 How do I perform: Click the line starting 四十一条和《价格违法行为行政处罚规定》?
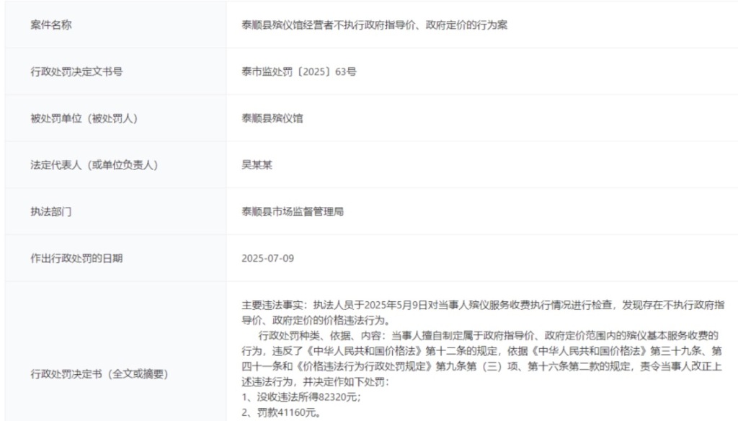[481, 366]
